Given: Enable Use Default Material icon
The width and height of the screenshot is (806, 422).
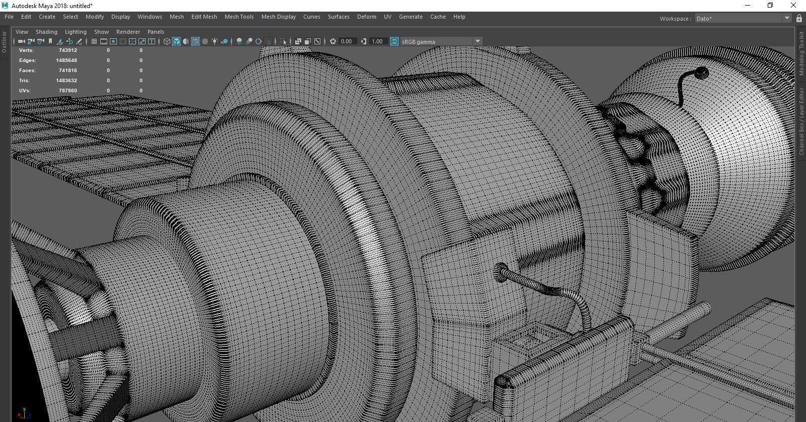Looking at the screenshot, I should [x=186, y=41].
